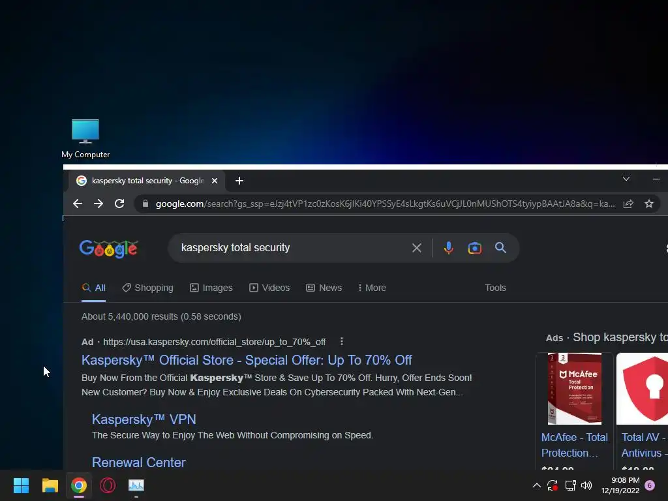Open Kaspersky Official Store Special Offer link

click(x=247, y=360)
